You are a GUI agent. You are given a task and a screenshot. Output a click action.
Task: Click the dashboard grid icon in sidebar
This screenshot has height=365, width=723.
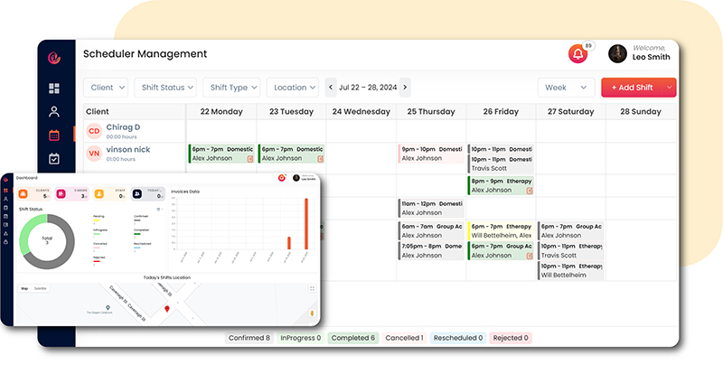point(54,89)
